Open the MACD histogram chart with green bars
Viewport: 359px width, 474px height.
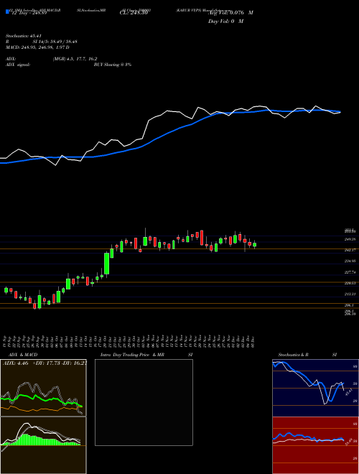43,445
